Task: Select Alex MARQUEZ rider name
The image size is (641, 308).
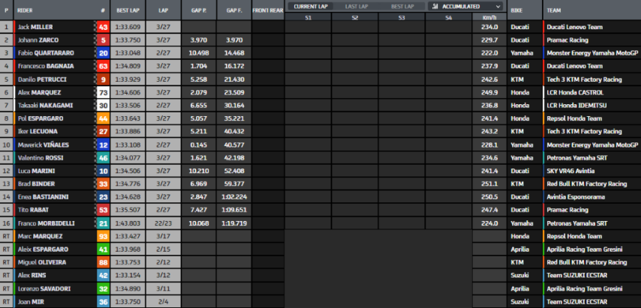Action: coord(39,93)
